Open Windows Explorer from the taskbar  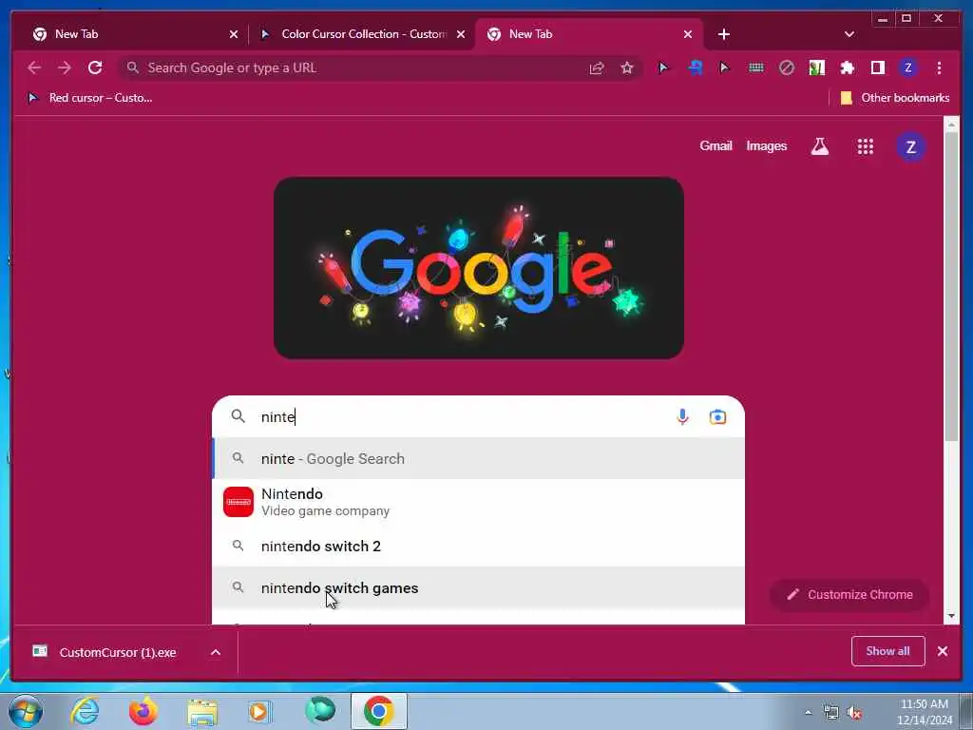(x=202, y=711)
